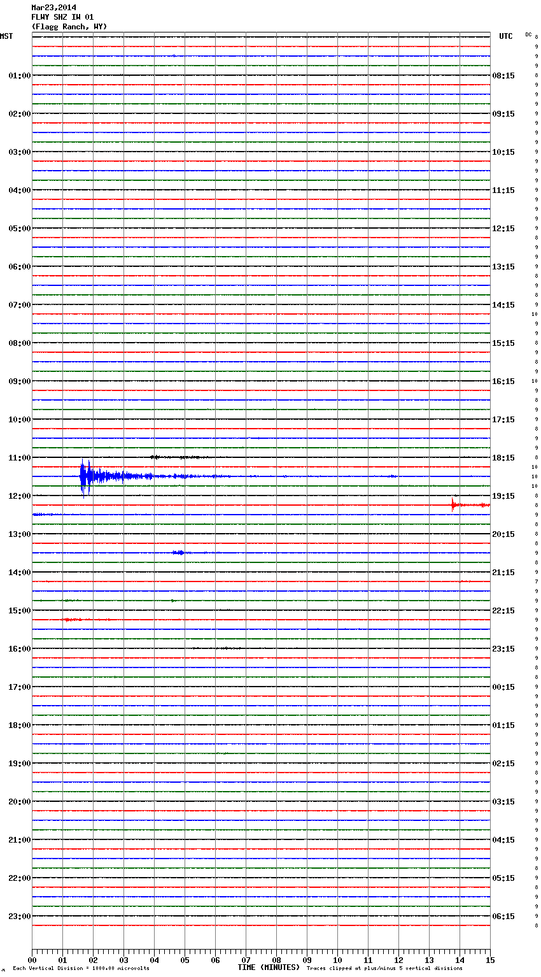The image size is (541, 977).
Task: Select the 23:00 MST row label
Action: click(20, 916)
